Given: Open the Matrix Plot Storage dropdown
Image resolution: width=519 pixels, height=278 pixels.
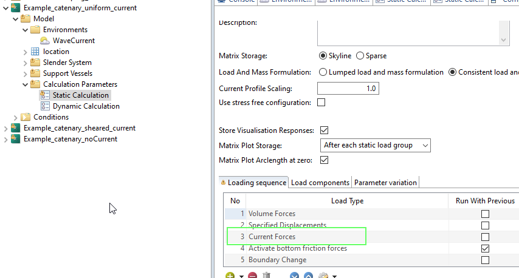Looking at the screenshot, I should coord(375,145).
